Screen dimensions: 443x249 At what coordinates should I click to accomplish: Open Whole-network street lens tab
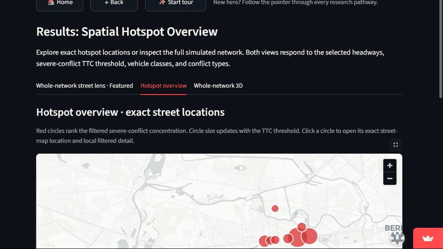[84, 86]
